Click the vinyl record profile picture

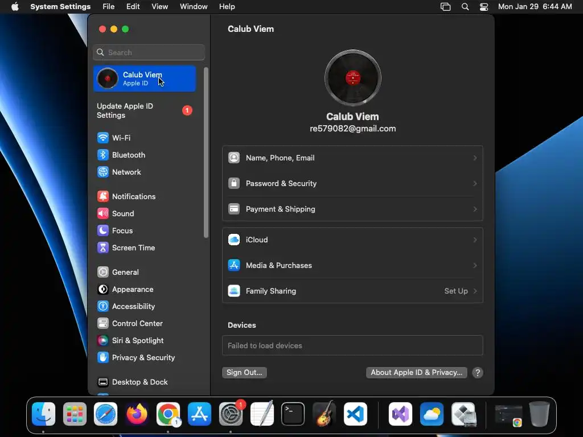(x=353, y=78)
